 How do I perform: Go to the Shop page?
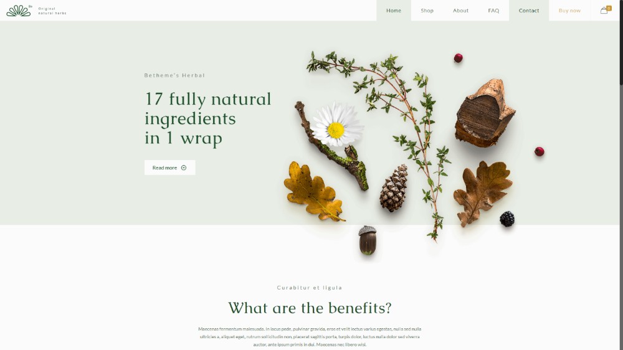click(427, 11)
